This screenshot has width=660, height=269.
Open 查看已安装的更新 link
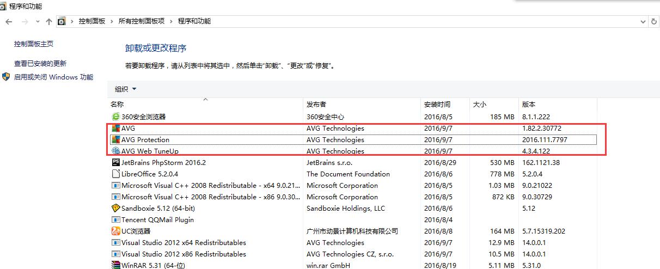pos(40,64)
